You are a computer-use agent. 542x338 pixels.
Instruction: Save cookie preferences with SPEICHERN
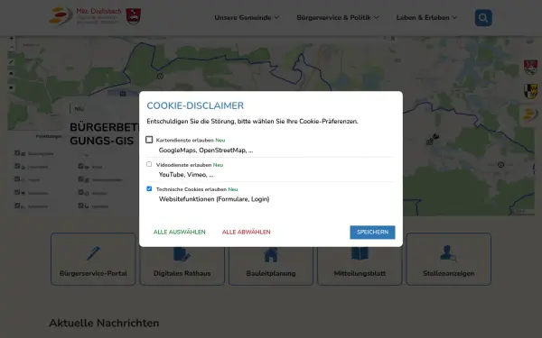click(x=372, y=233)
